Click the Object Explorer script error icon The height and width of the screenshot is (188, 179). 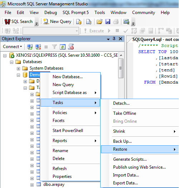pos(71,47)
